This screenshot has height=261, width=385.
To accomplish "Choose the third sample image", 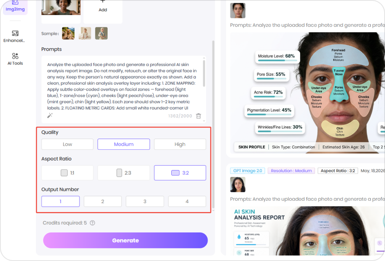I will pyautogui.click(x=101, y=33).
